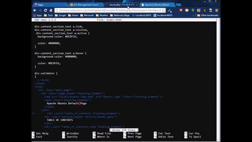The image size is (252, 142).
Task: Switch to the Apache2 Ubuntu Default tab
Action: (157, 5)
